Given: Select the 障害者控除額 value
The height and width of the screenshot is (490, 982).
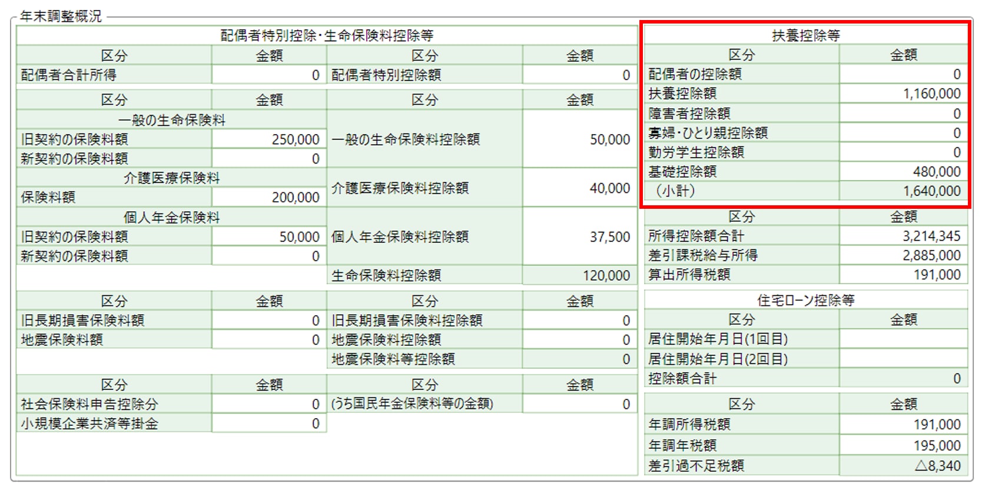Looking at the screenshot, I should [903, 113].
